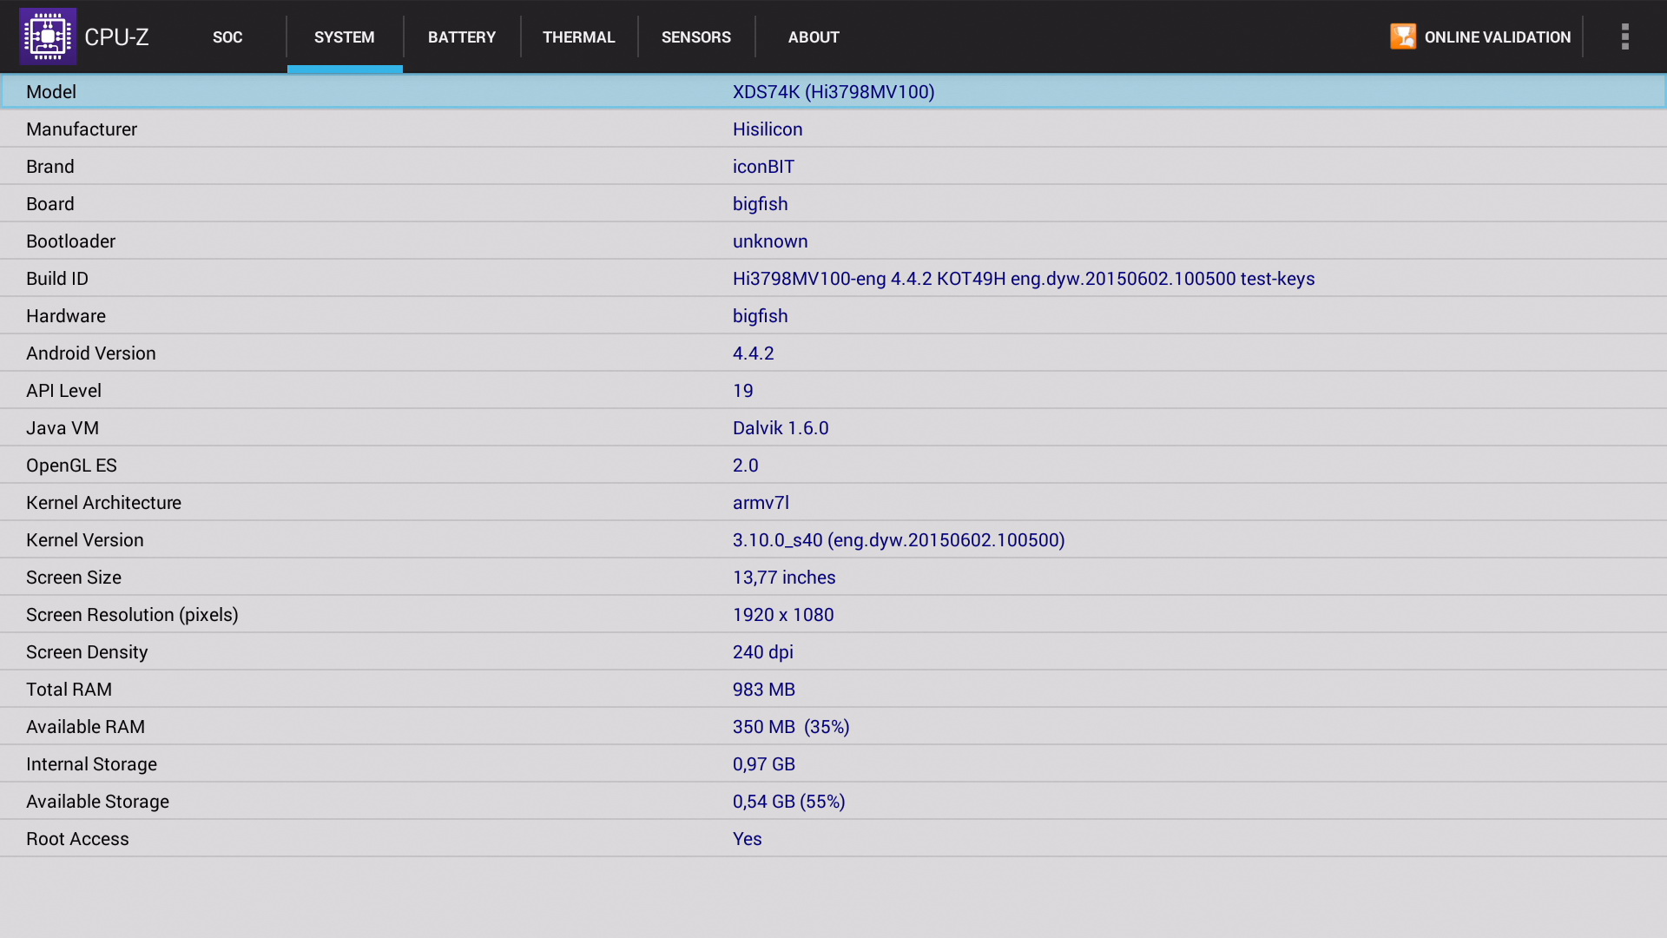Click the Manufacturer Hisilicon row
Image resolution: width=1667 pixels, height=938 pixels.
coord(833,129)
